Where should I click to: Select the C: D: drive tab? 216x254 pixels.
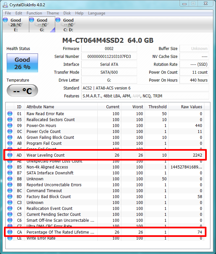(x=68, y=25)
